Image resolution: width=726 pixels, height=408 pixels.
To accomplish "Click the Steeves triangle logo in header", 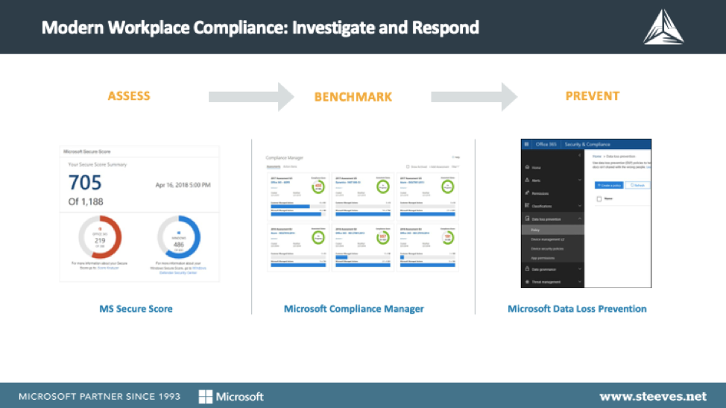I will pos(663,27).
